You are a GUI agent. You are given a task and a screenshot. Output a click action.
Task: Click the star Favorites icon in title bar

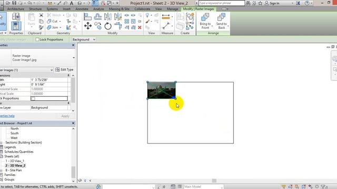click(260, 3)
